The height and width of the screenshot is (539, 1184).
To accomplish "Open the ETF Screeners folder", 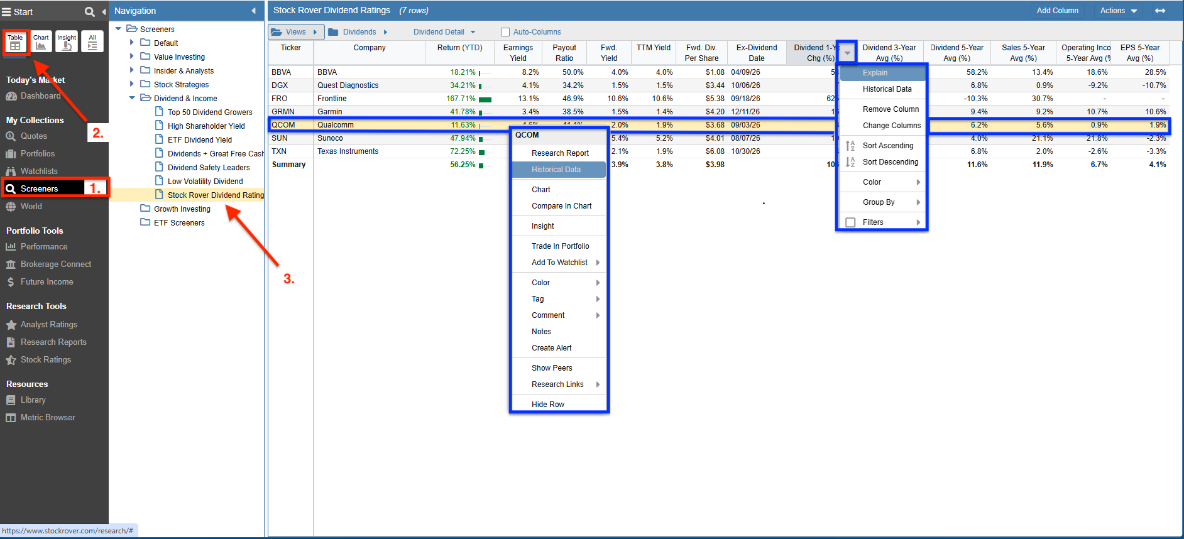I will coord(179,223).
